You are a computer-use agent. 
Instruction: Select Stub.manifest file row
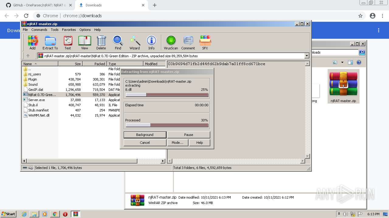click(x=38, y=110)
